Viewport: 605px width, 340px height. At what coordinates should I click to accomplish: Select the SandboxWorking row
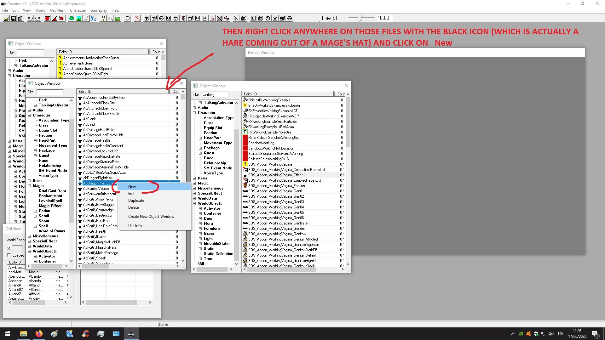[294, 143]
